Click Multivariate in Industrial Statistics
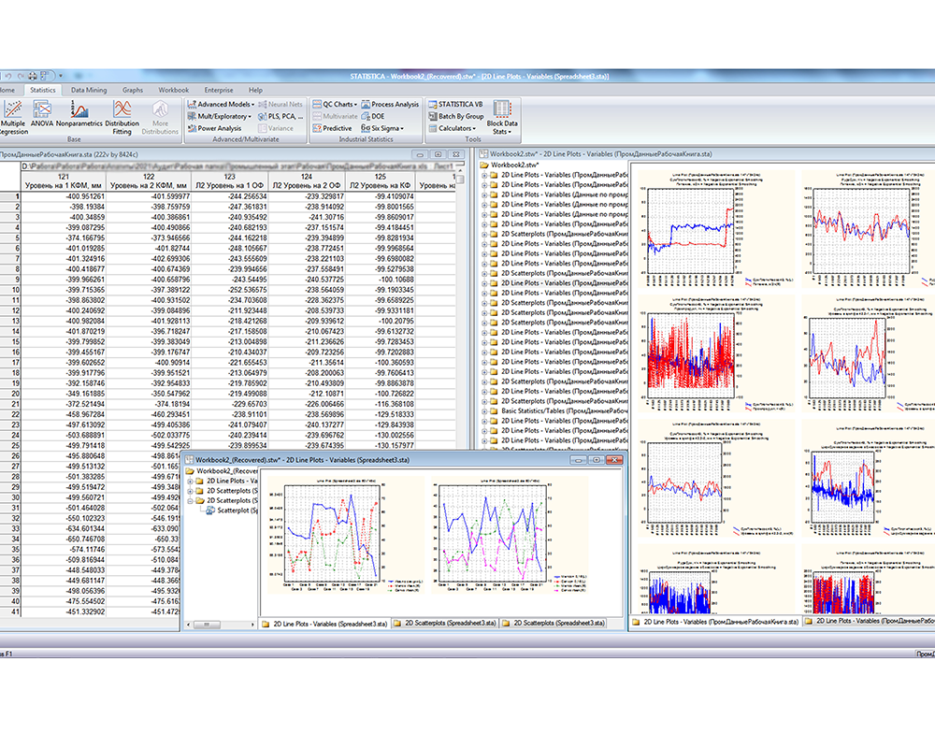The width and height of the screenshot is (935, 748). (x=335, y=116)
